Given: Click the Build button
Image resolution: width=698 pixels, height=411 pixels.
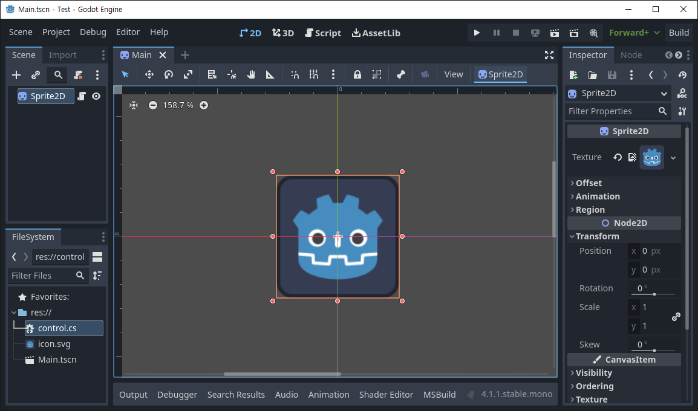Looking at the screenshot, I should pyautogui.click(x=679, y=33).
